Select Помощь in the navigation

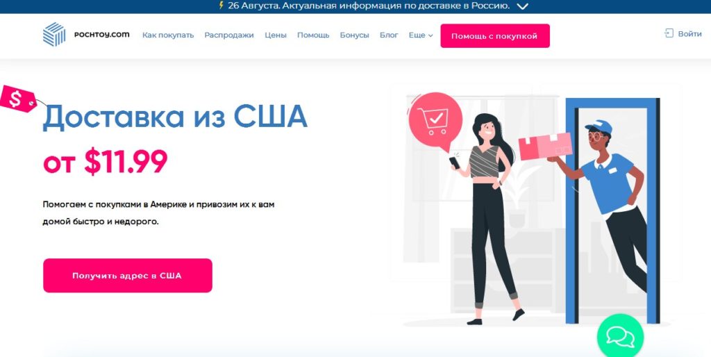pyautogui.click(x=313, y=35)
